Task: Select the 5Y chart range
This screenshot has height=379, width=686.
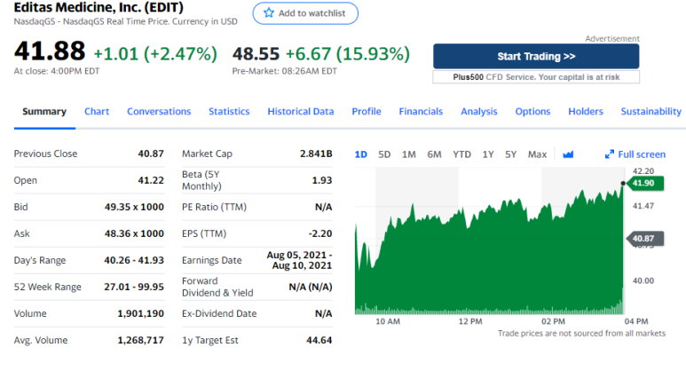Action: click(x=510, y=154)
